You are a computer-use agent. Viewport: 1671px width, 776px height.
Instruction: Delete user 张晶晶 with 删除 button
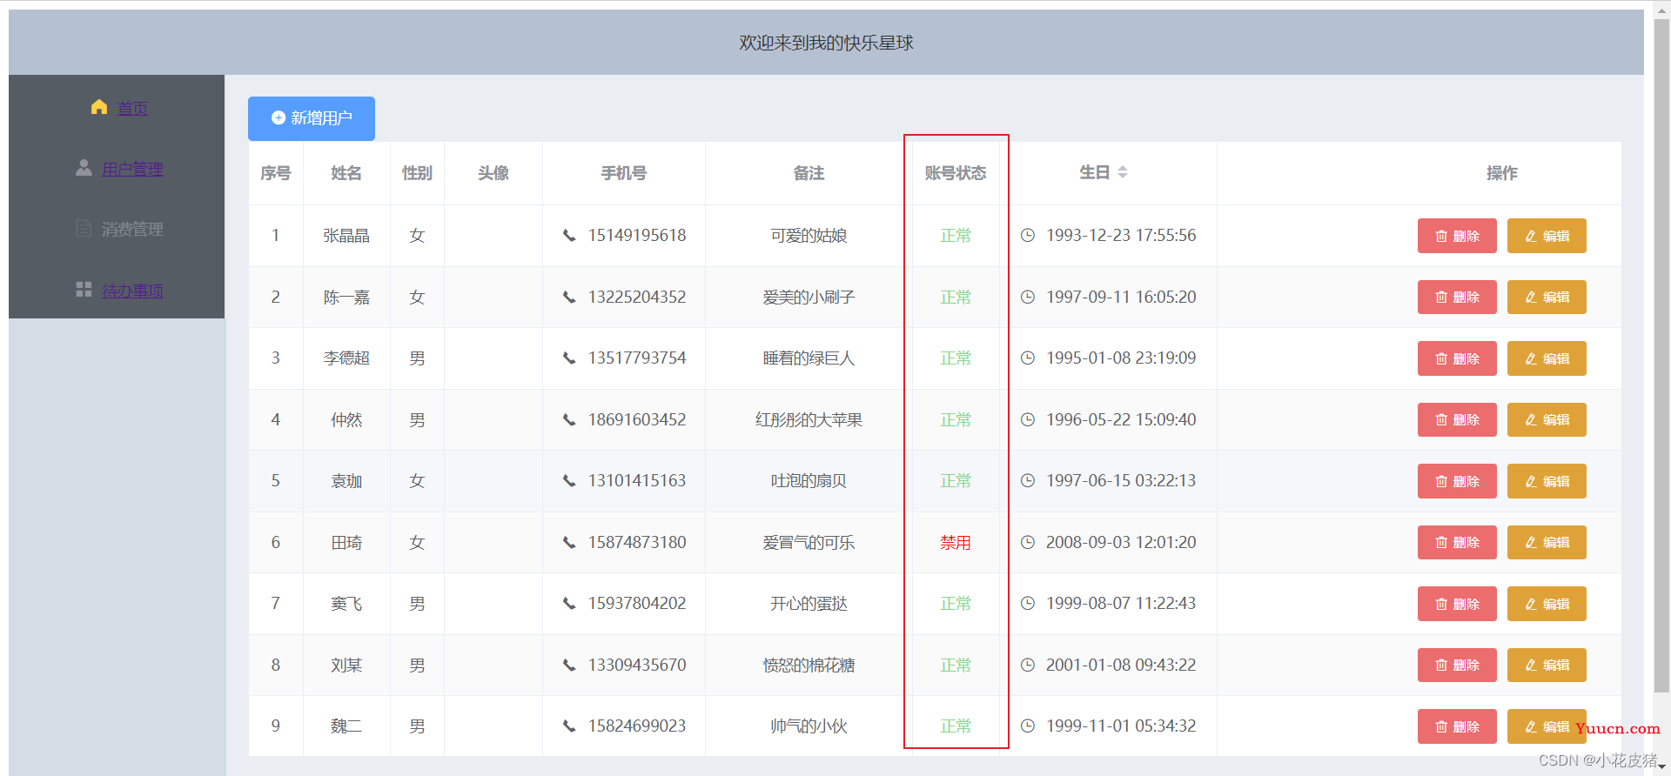[x=1457, y=236]
